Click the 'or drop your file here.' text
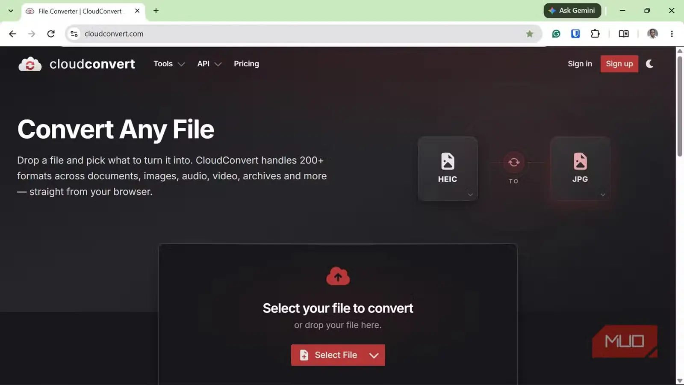The width and height of the screenshot is (684, 385). tap(338, 325)
